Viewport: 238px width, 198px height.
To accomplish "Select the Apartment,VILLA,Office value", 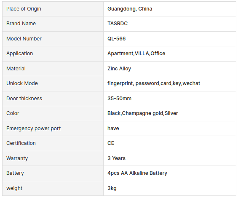I will (136, 54).
